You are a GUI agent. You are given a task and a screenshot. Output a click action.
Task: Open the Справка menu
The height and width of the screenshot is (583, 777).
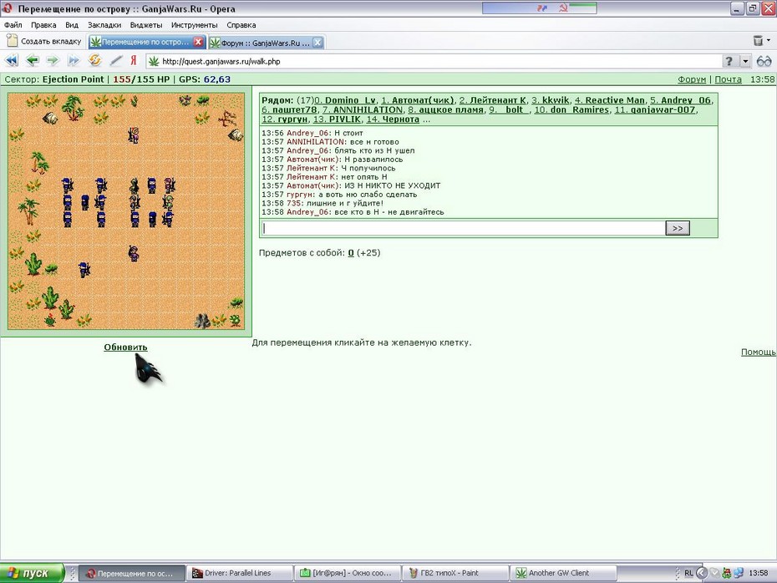click(x=241, y=25)
